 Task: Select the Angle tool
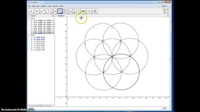pos(72,11)
